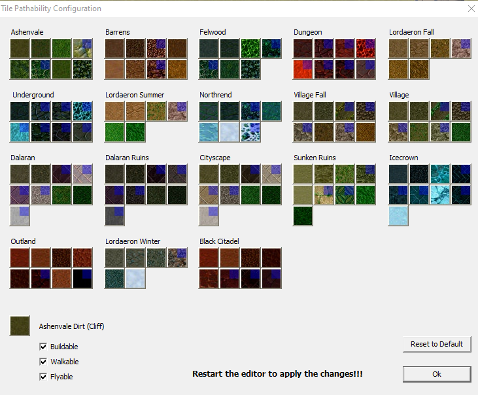This screenshot has width=478, height=395.
Task: Choose light cyan tile starting Underground bottom row
Action: point(20,132)
